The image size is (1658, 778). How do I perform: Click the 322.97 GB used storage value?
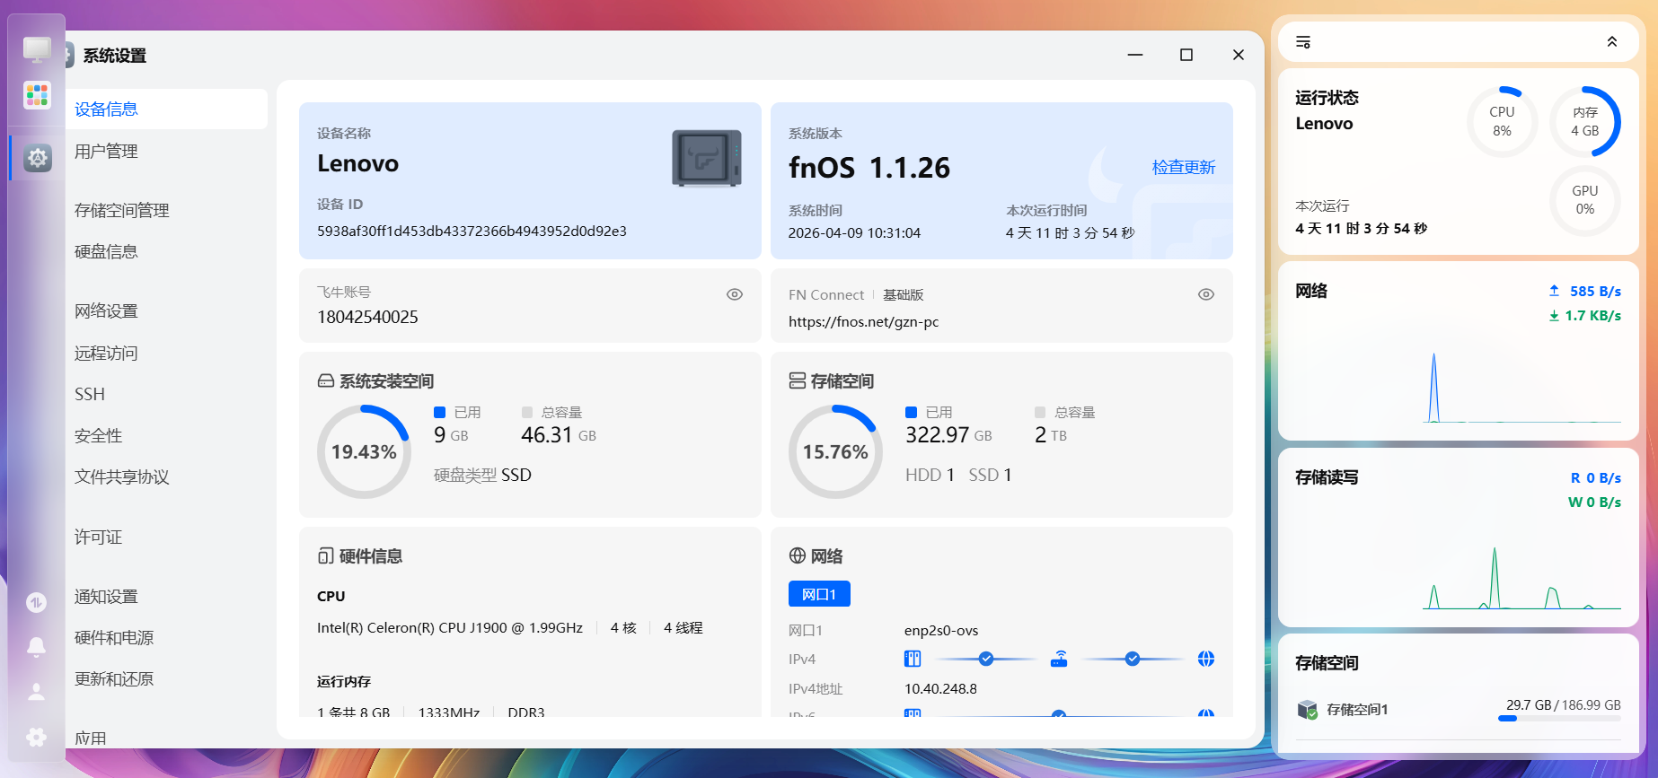tap(948, 435)
